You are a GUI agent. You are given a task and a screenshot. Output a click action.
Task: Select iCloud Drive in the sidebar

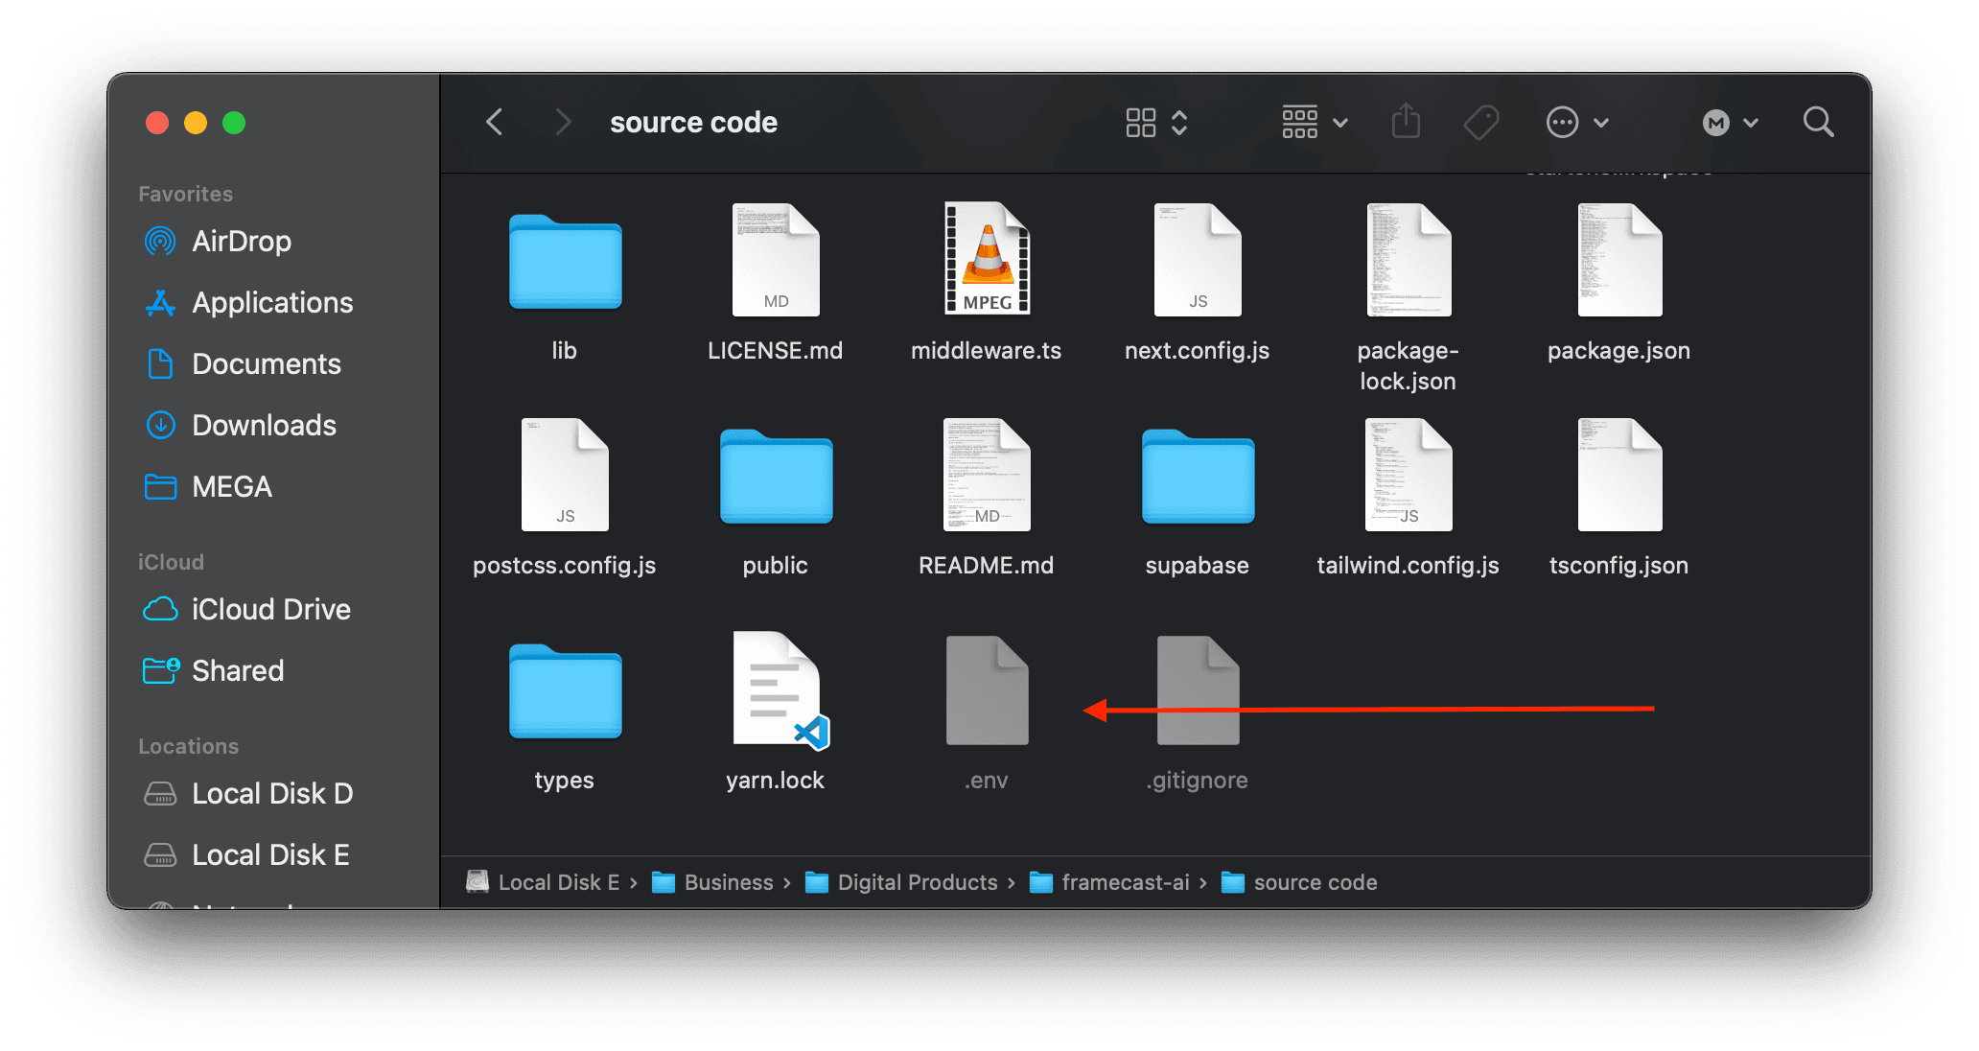tap(270, 609)
